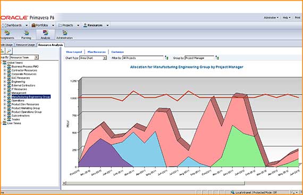Click the Group by Project Manager field
The image size is (303, 195).
point(199,58)
